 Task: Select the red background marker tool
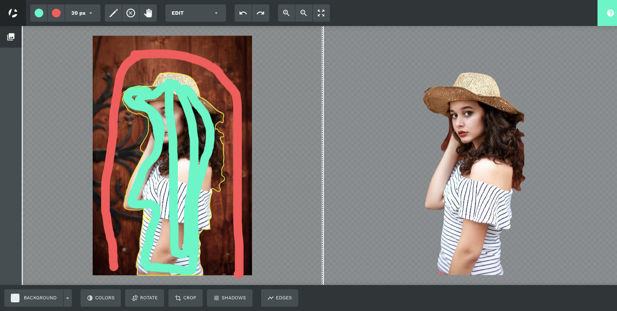click(56, 13)
